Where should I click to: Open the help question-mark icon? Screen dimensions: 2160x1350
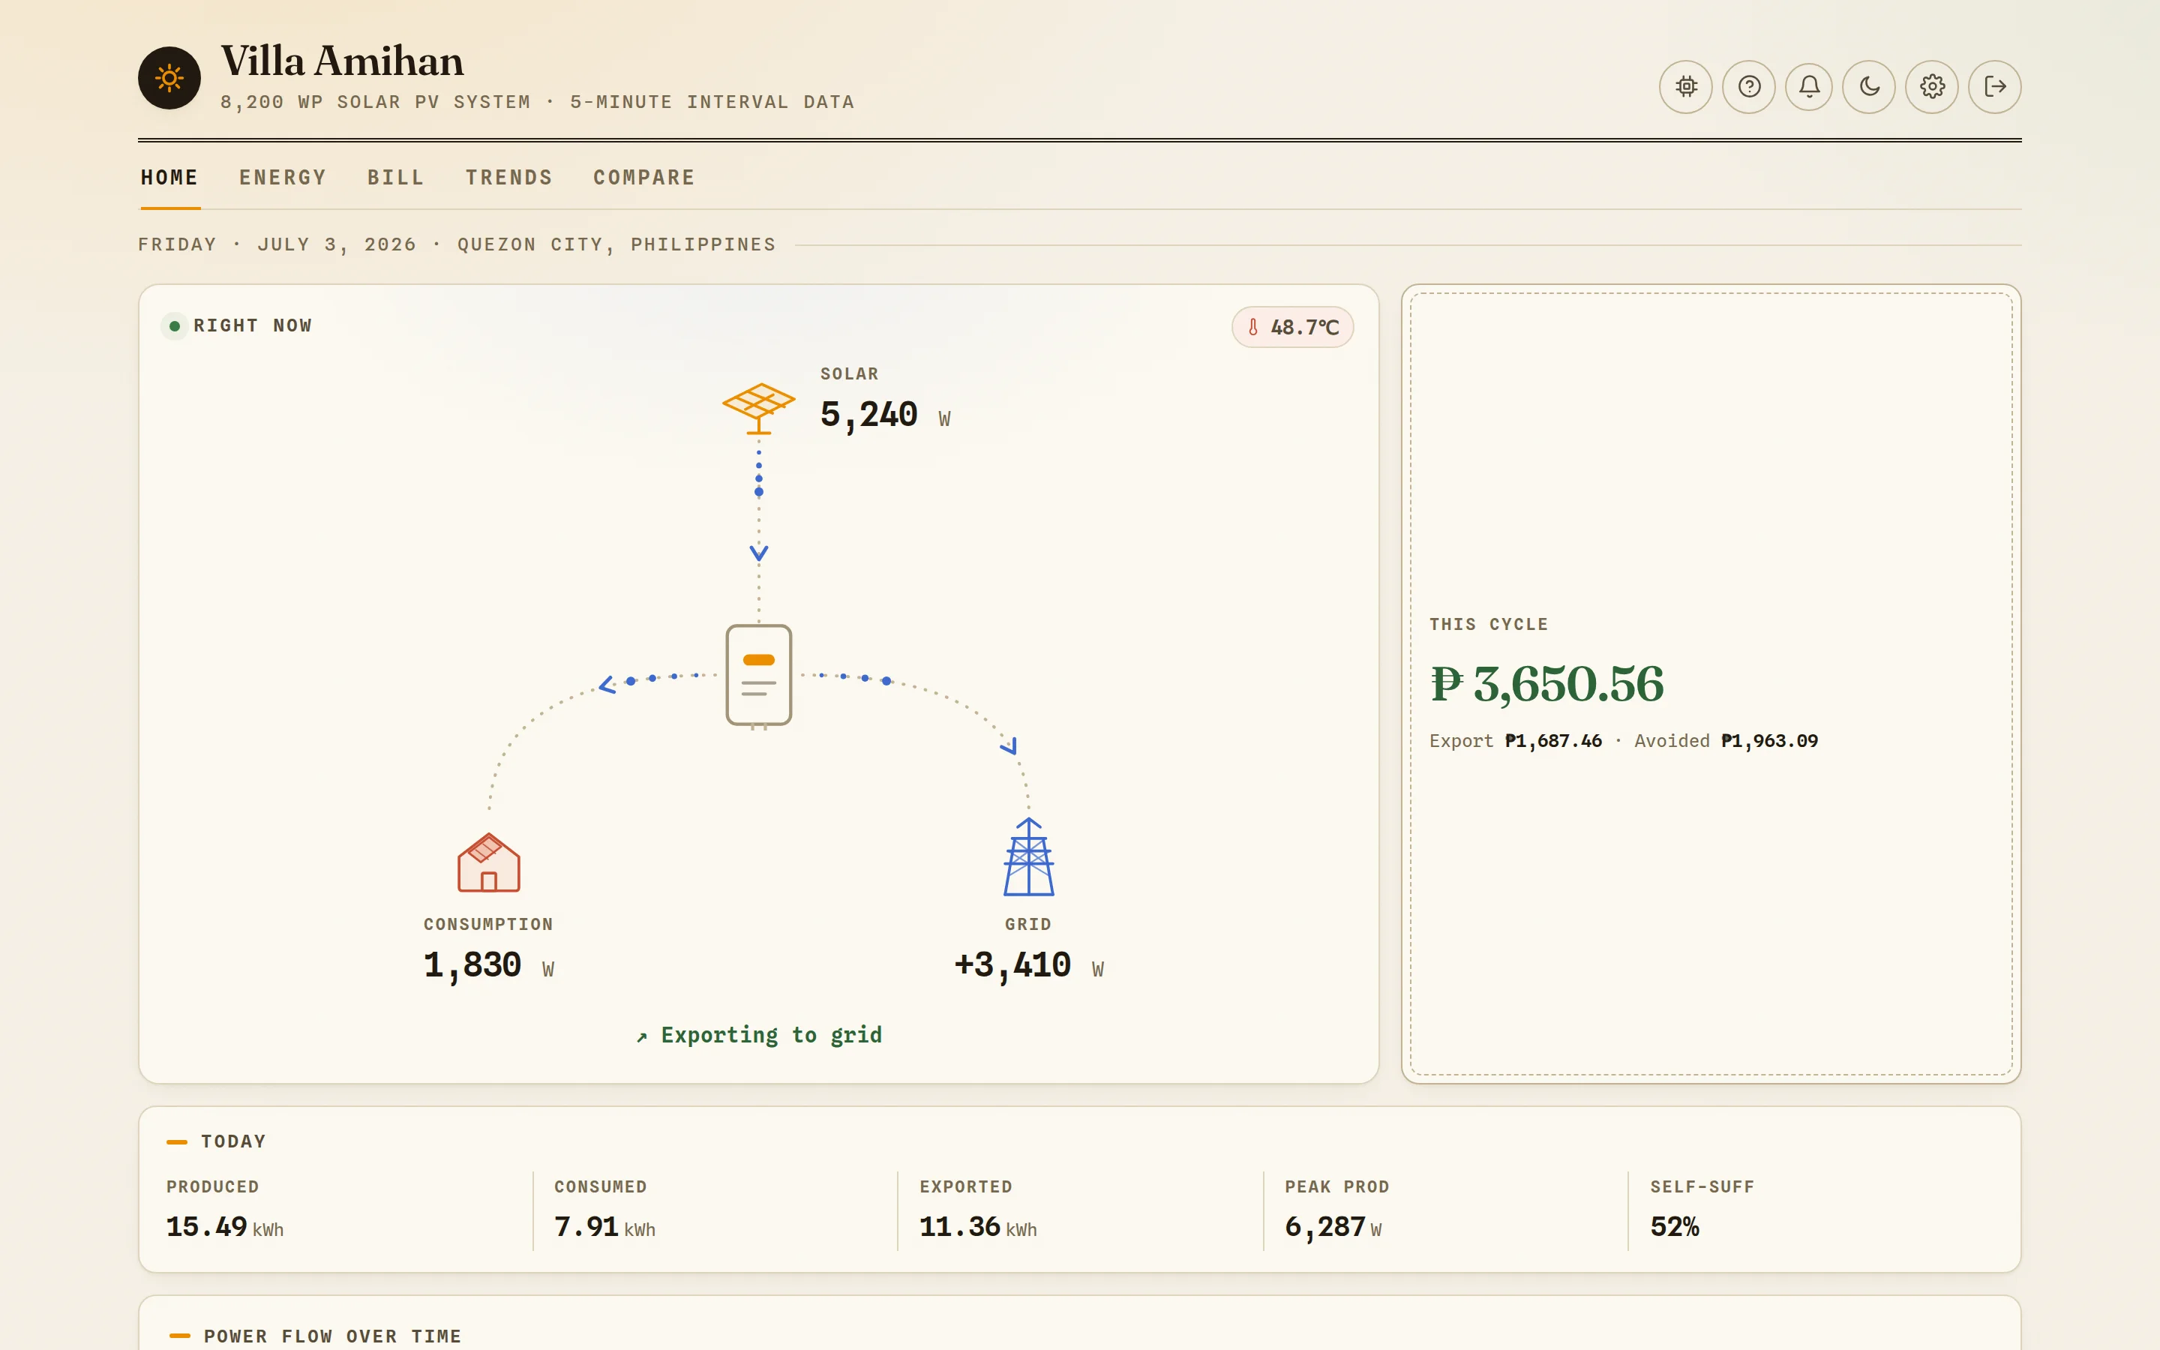click(x=1748, y=86)
